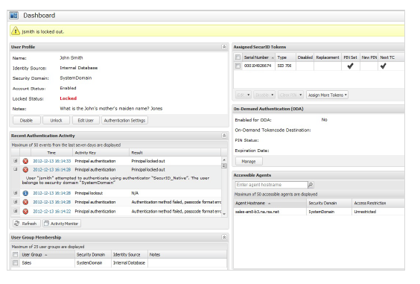This screenshot has height=284, width=420.
Task: Select all user groups header checkbox
Action: coord(16,254)
